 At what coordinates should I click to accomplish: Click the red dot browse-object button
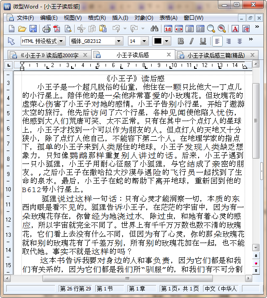tap(256, 263)
